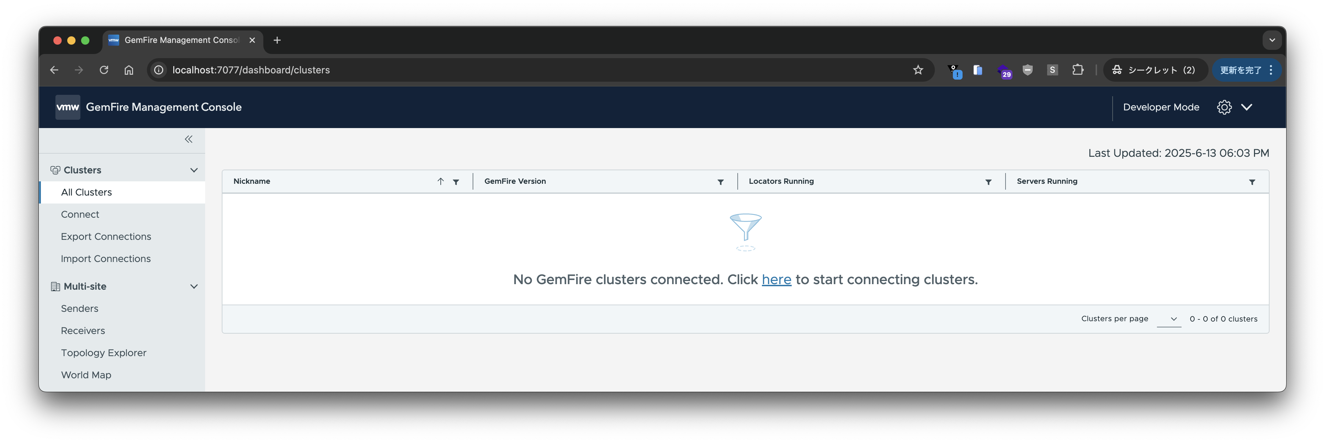Filter the Servers Running column
1325x443 pixels.
click(1252, 182)
